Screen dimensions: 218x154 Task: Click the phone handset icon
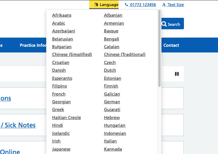pos(126,5)
